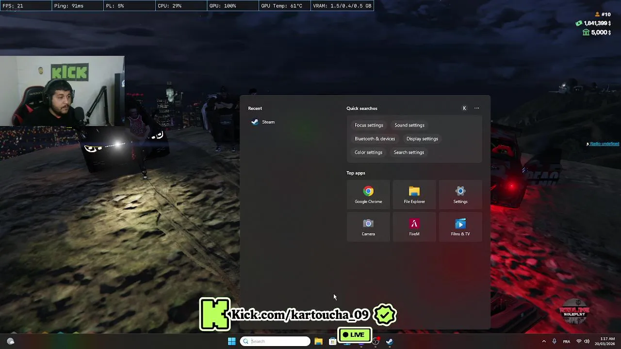Open the weather widget in the taskbar

tap(10, 341)
